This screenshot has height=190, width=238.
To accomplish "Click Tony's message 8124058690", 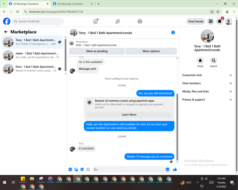I will (x=86, y=149).
